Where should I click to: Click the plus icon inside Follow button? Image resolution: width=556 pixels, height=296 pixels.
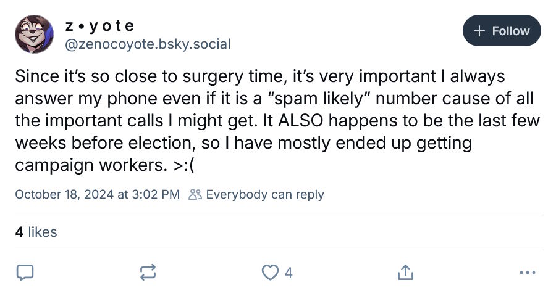pyautogui.click(x=479, y=31)
